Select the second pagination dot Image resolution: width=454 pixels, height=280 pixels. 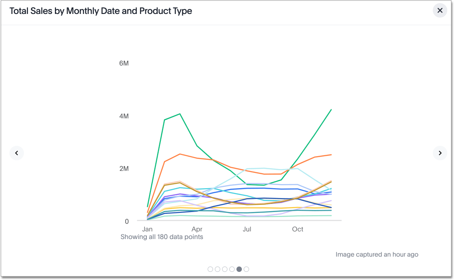[x=218, y=269]
